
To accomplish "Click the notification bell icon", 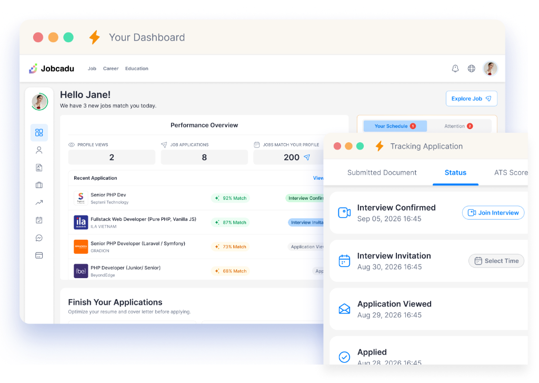I will (x=455, y=68).
